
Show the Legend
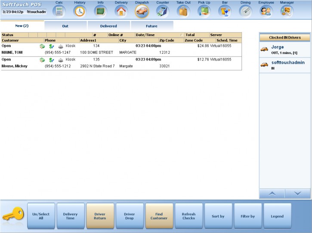coord(278,216)
